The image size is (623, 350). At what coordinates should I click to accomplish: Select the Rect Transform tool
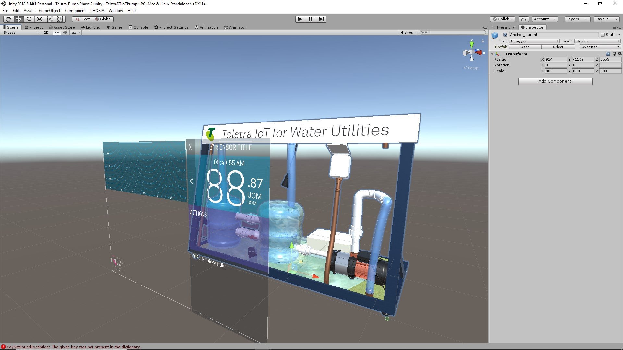pos(50,19)
